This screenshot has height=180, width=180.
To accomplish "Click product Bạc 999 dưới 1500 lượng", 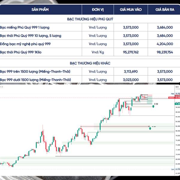I will 35,80.
